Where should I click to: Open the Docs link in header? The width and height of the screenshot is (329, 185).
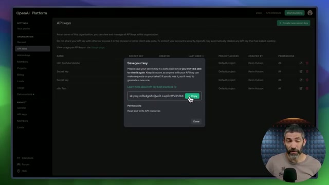pos(259,13)
